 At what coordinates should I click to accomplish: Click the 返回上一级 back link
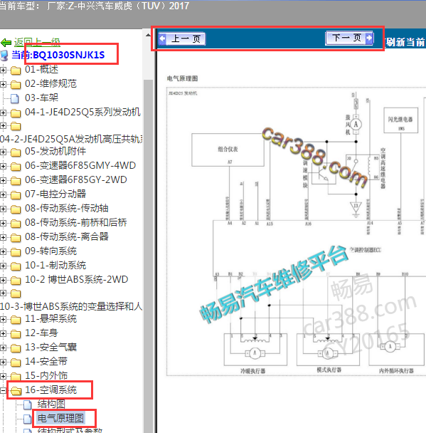(37, 42)
